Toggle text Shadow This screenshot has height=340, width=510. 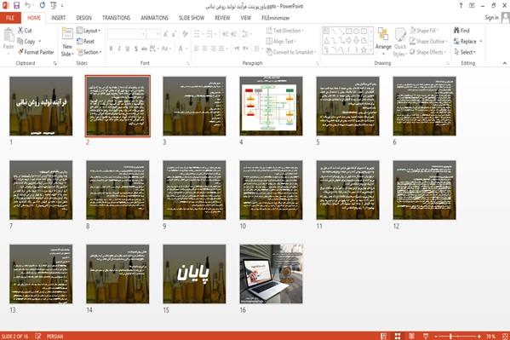click(x=136, y=49)
